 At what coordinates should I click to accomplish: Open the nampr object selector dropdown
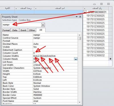(x=43, y=25)
